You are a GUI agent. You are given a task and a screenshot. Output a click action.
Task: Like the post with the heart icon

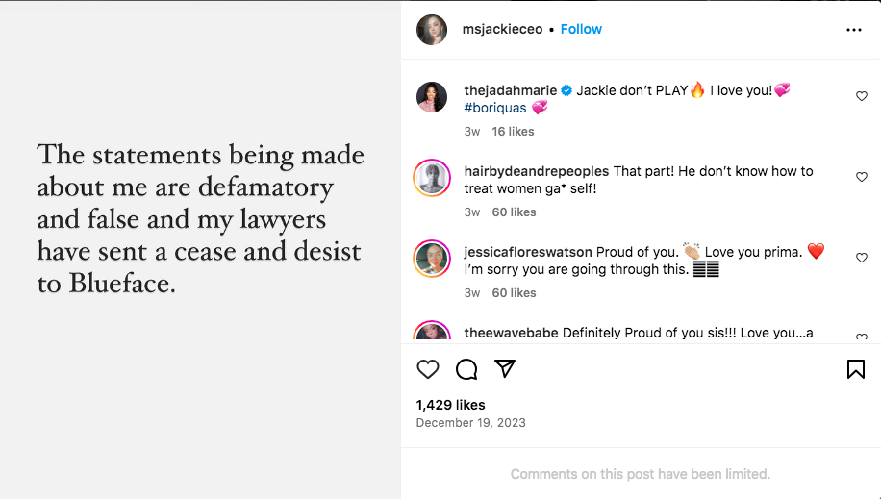click(x=428, y=369)
